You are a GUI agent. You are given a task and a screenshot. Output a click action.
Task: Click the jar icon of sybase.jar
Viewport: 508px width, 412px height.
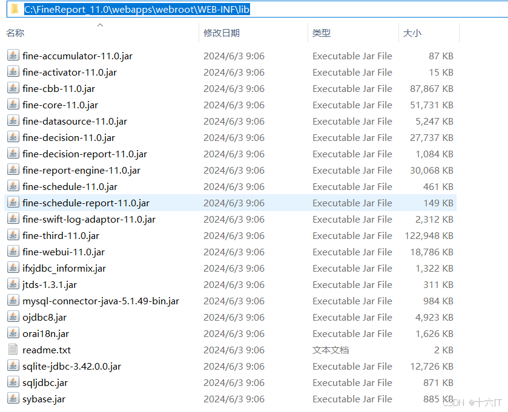click(x=13, y=399)
